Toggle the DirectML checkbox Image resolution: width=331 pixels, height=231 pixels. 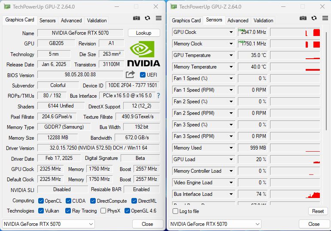point(134,201)
